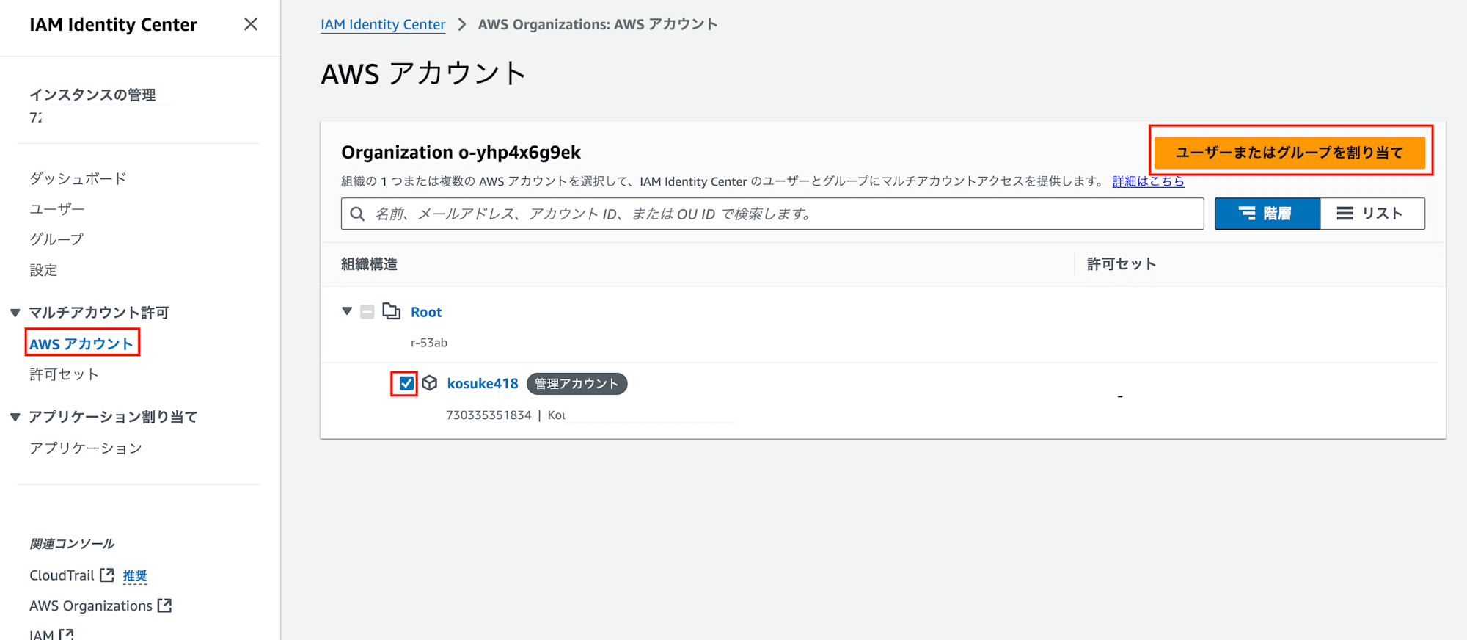Focus the account search input field
This screenshot has height=640, width=1467.
pyautogui.click(x=772, y=214)
